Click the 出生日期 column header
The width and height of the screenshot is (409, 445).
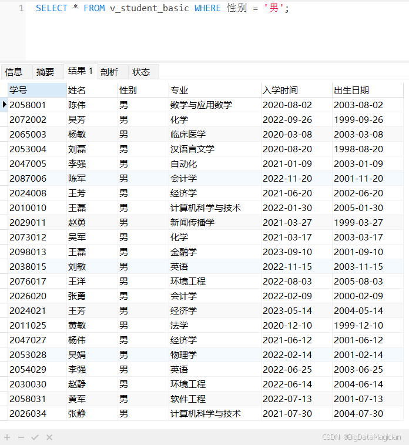coord(368,91)
